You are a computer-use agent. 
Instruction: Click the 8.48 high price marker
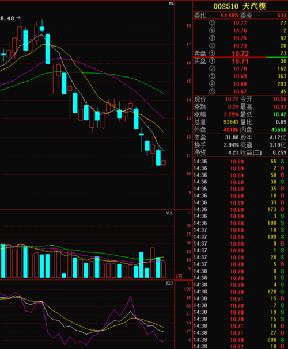coord(10,18)
